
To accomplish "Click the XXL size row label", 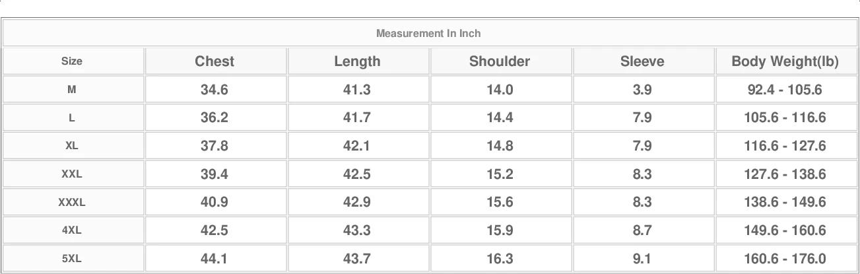I will 72,174.
